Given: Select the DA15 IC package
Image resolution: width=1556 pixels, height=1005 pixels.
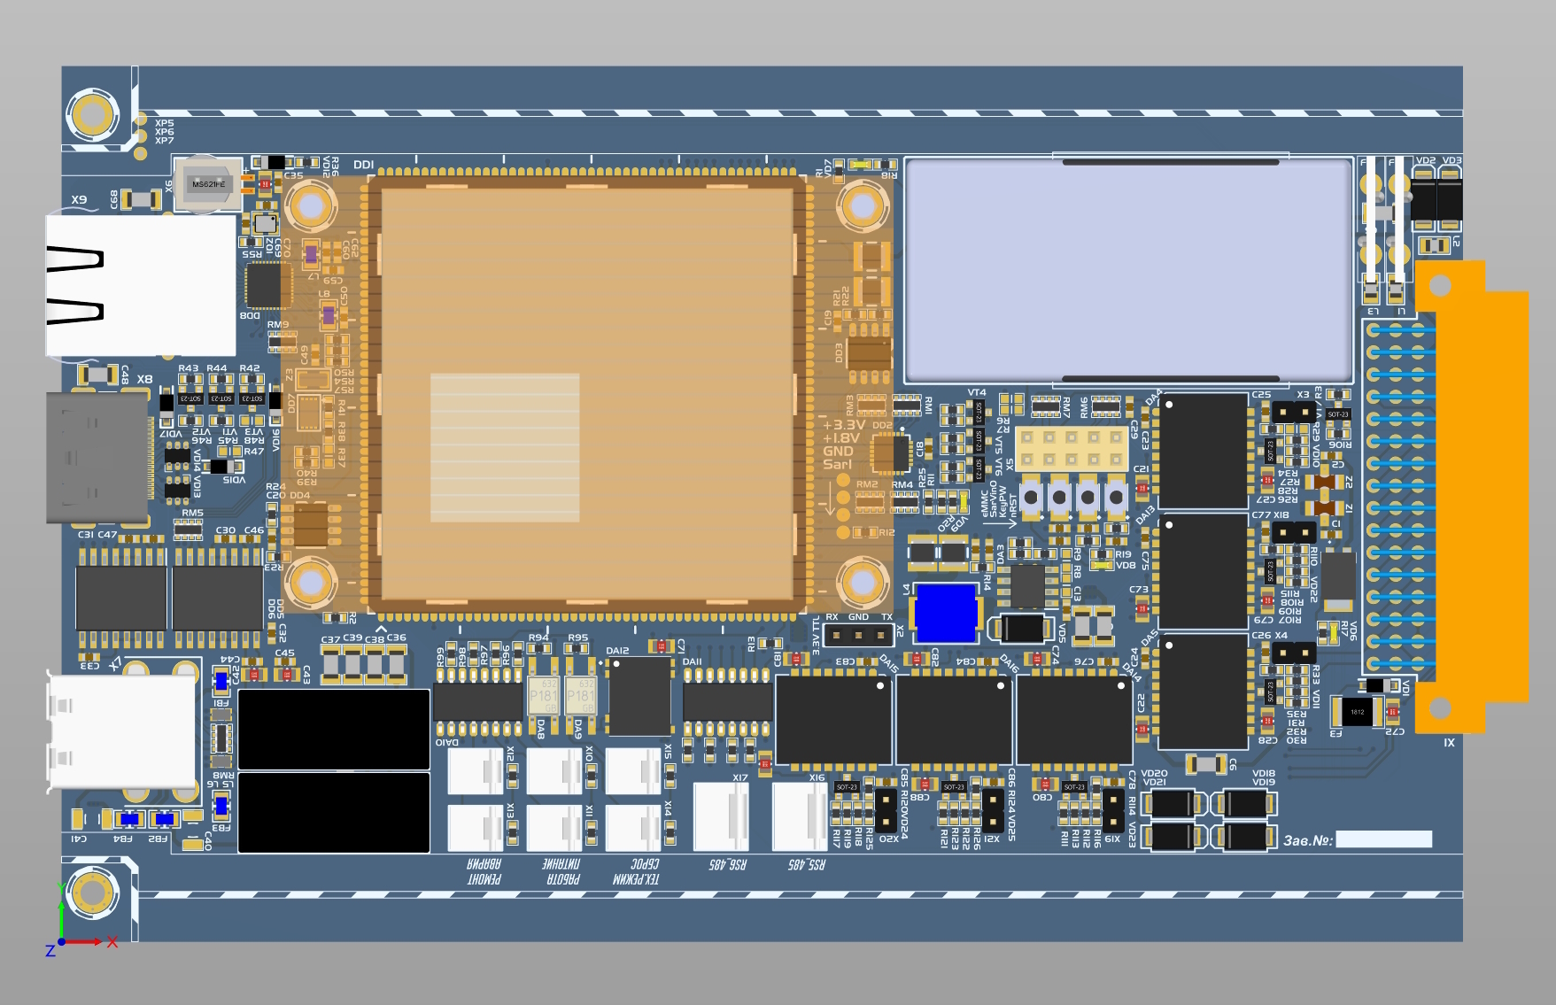Looking at the screenshot, I should click(x=833, y=719).
